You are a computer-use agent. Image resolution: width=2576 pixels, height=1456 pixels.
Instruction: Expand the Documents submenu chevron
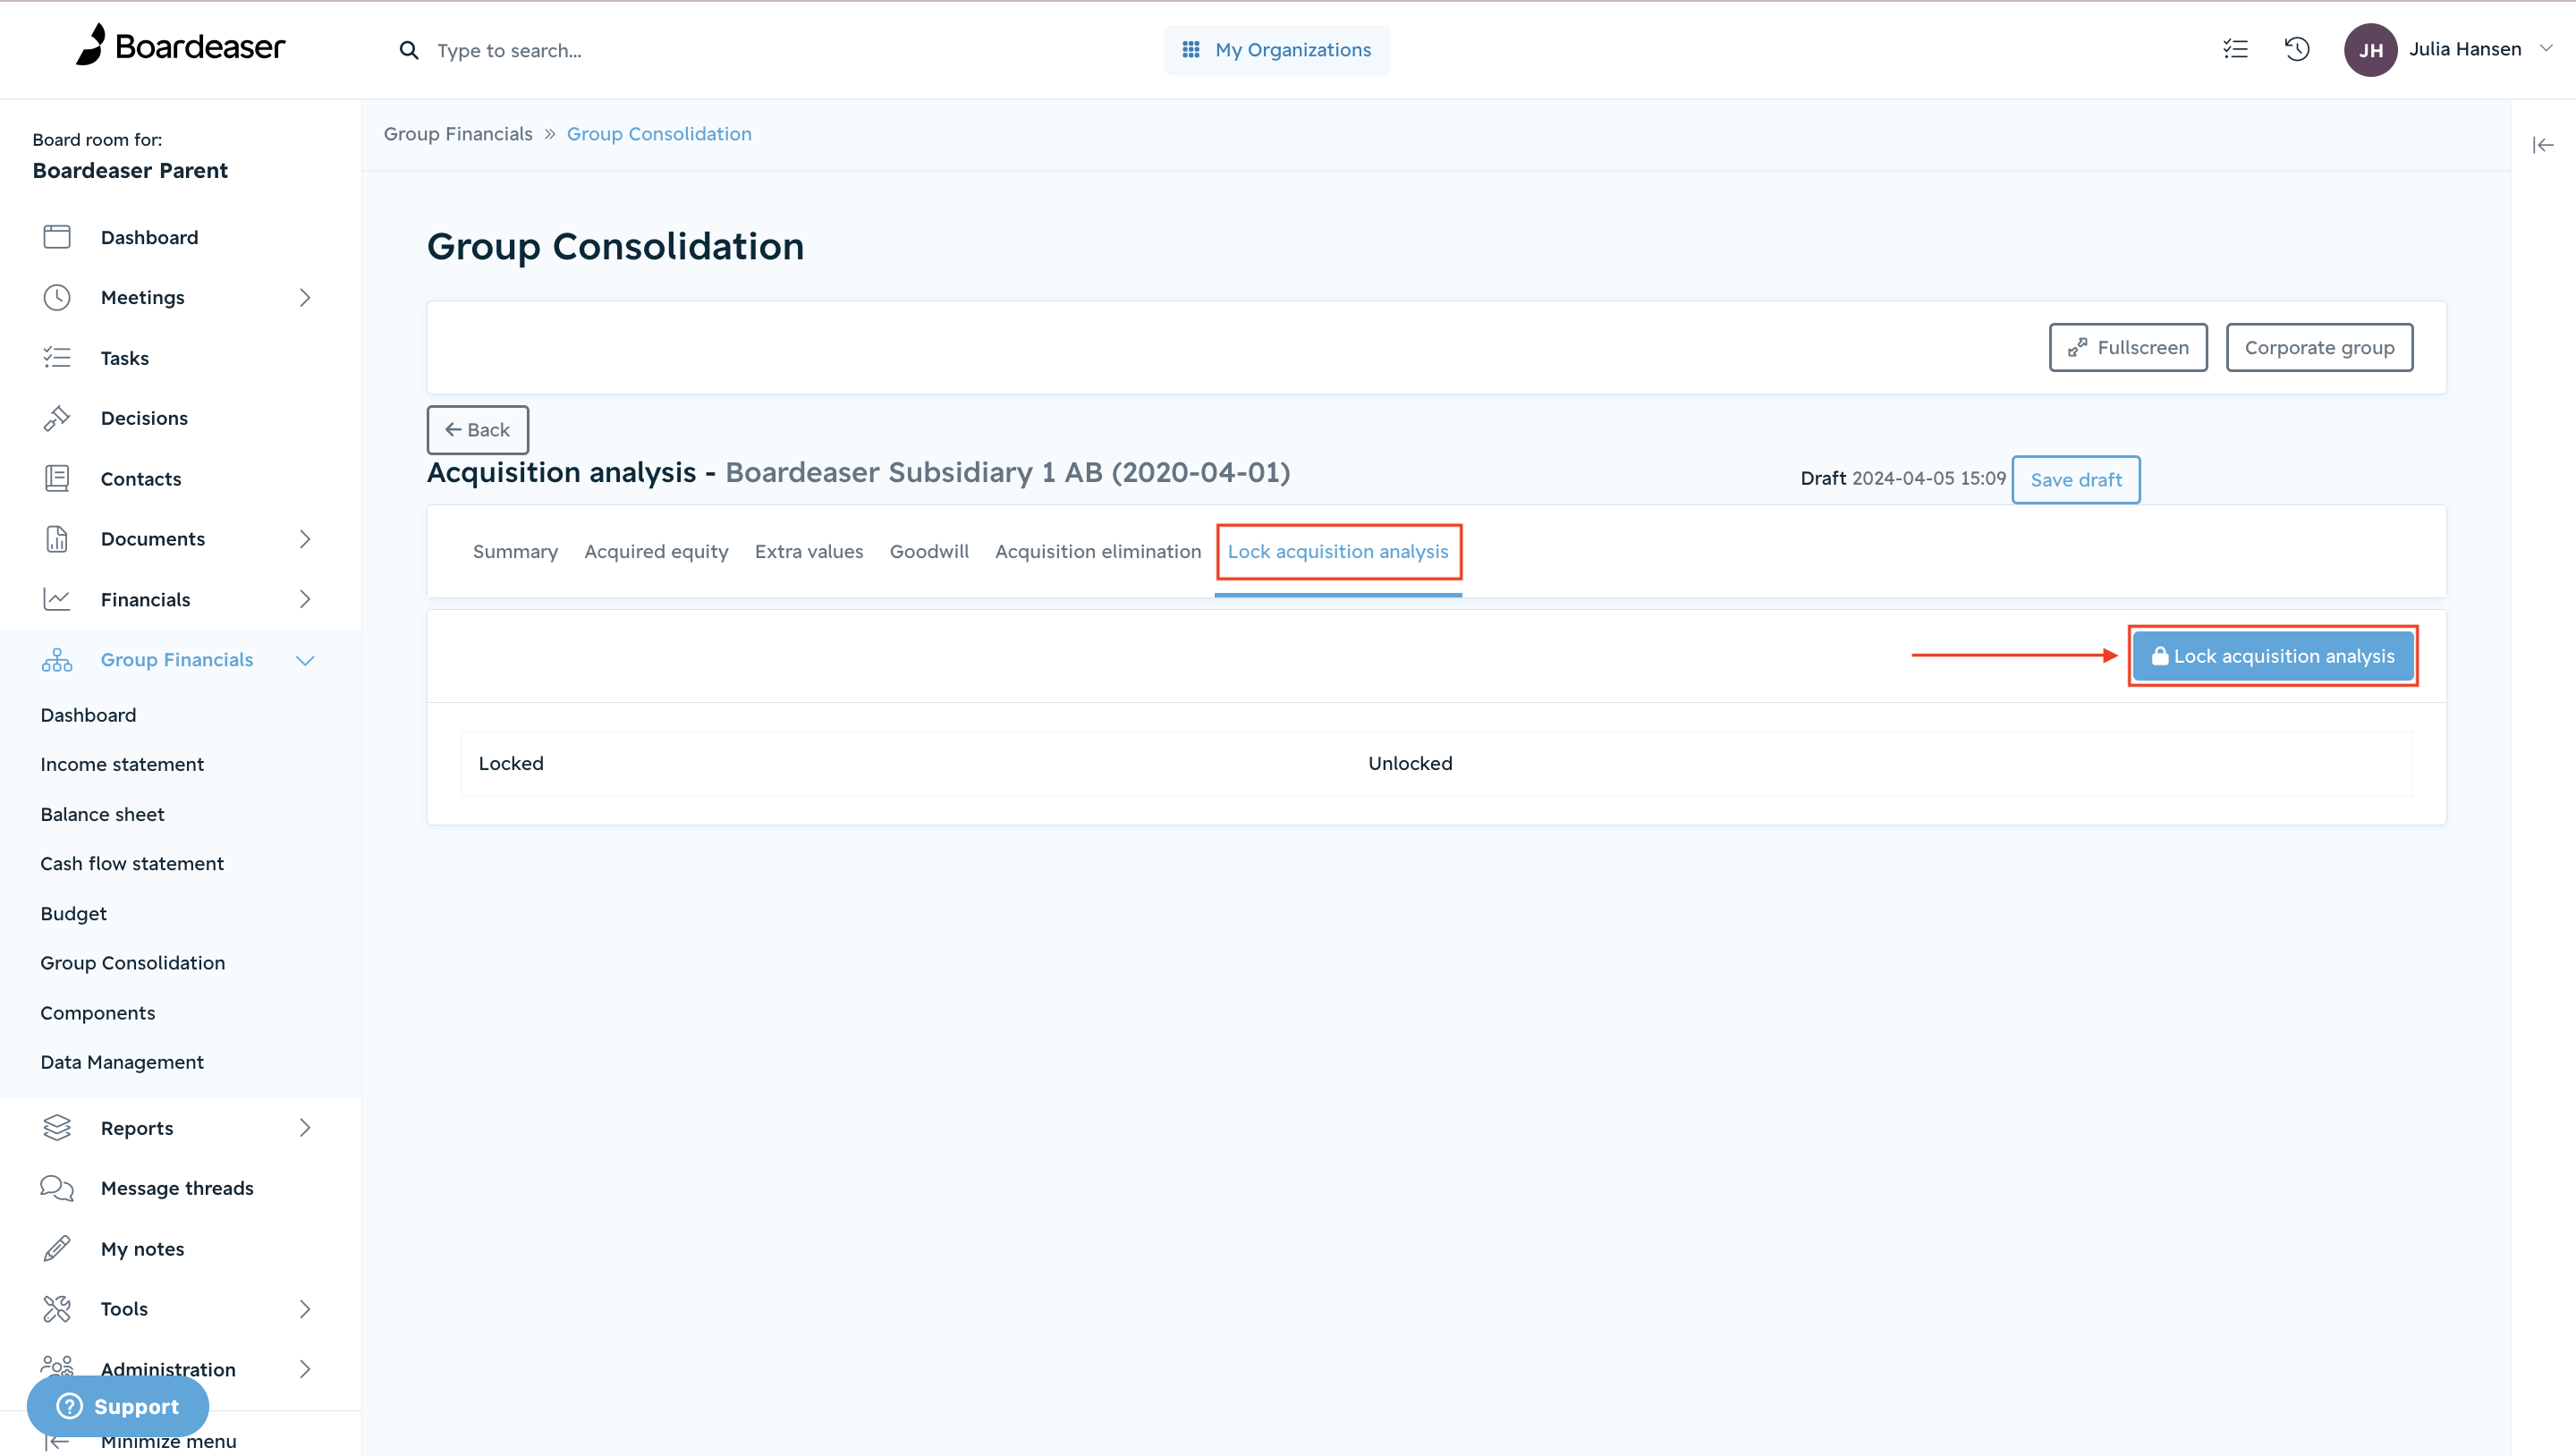pyautogui.click(x=305, y=539)
